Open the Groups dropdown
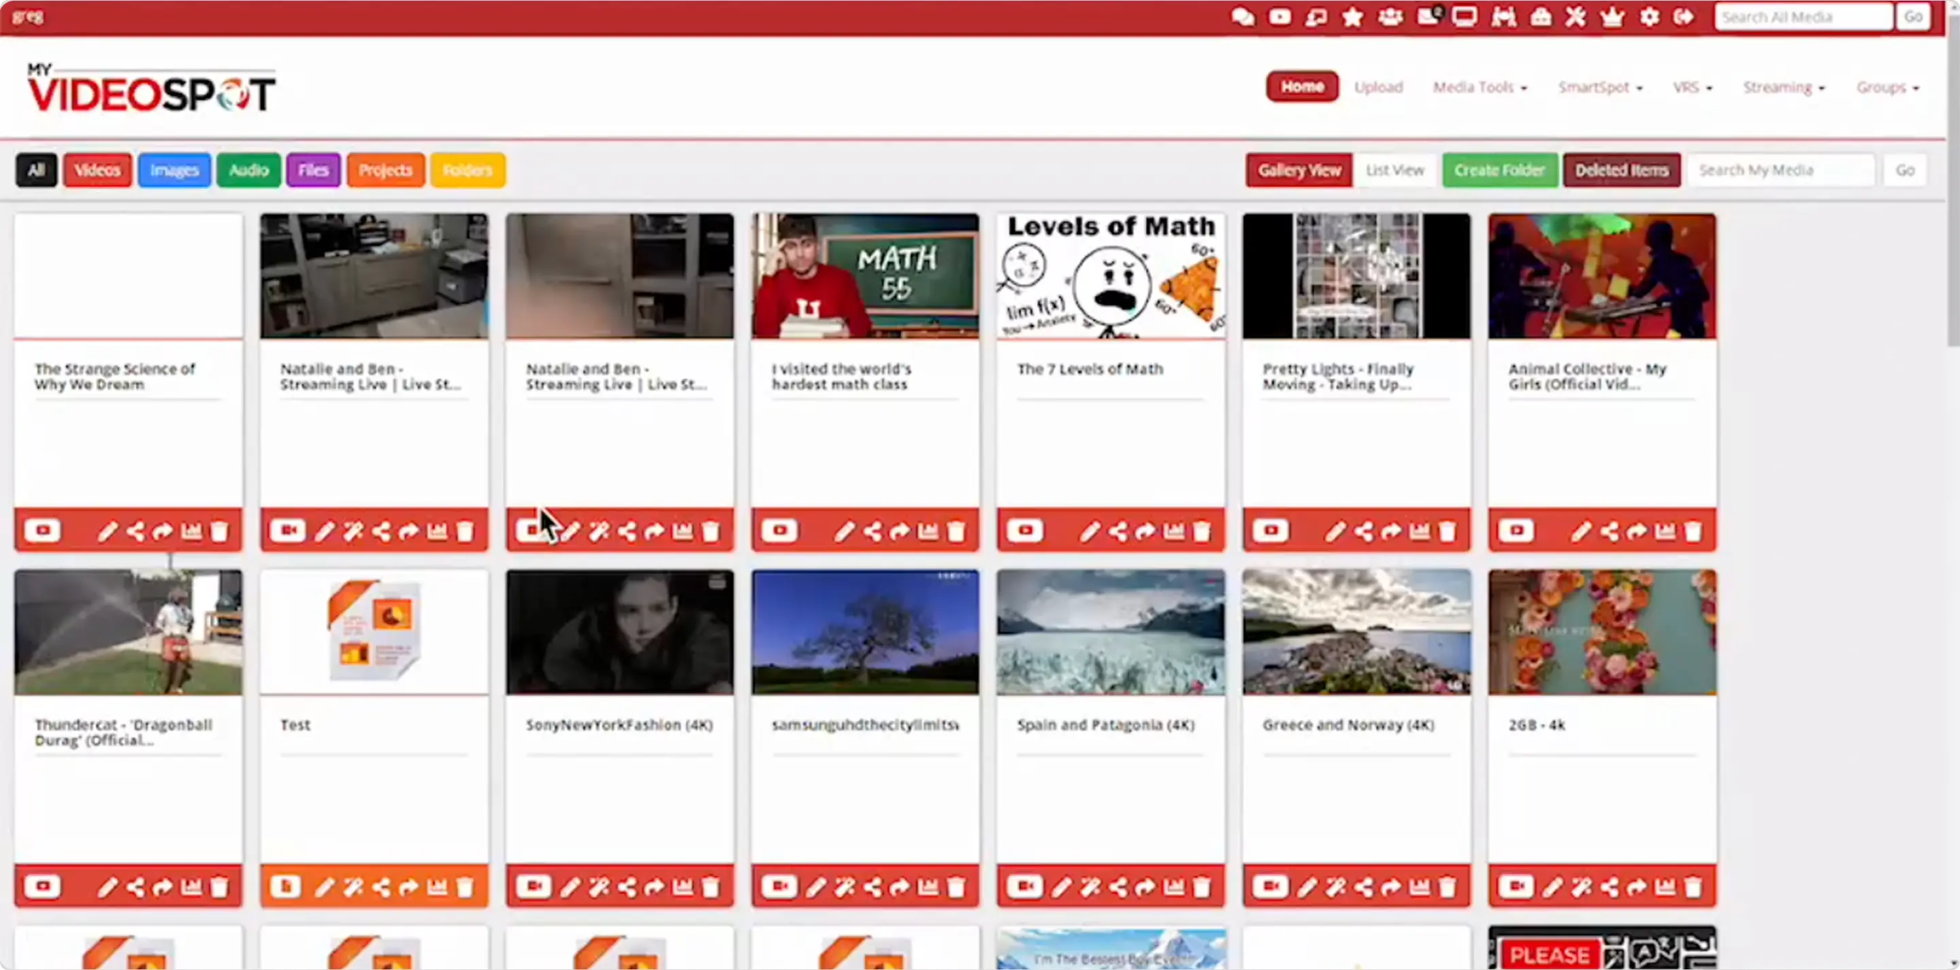This screenshot has height=970, width=1960. pos(1886,87)
